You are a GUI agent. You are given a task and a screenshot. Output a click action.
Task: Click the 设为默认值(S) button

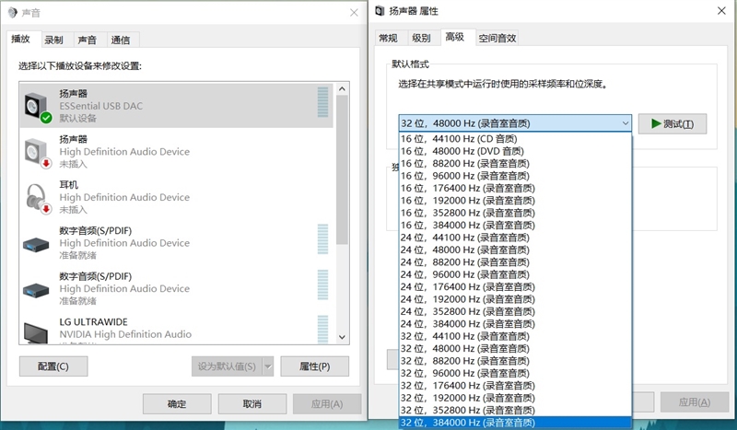(x=227, y=366)
